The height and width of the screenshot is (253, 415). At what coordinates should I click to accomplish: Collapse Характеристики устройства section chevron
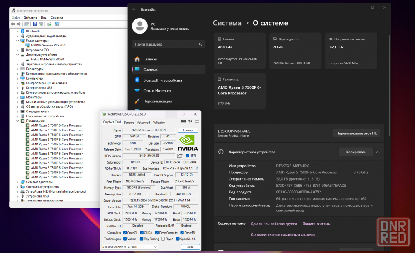pos(378,152)
